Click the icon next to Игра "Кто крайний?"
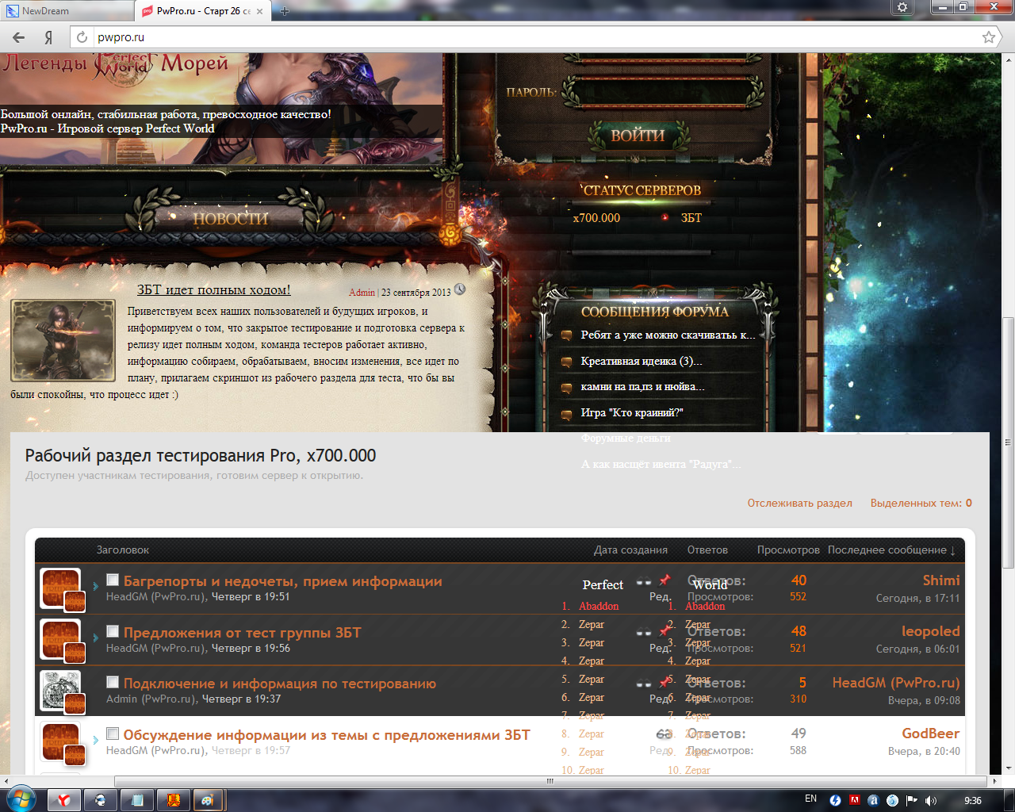This screenshot has width=1015, height=812. tap(566, 414)
